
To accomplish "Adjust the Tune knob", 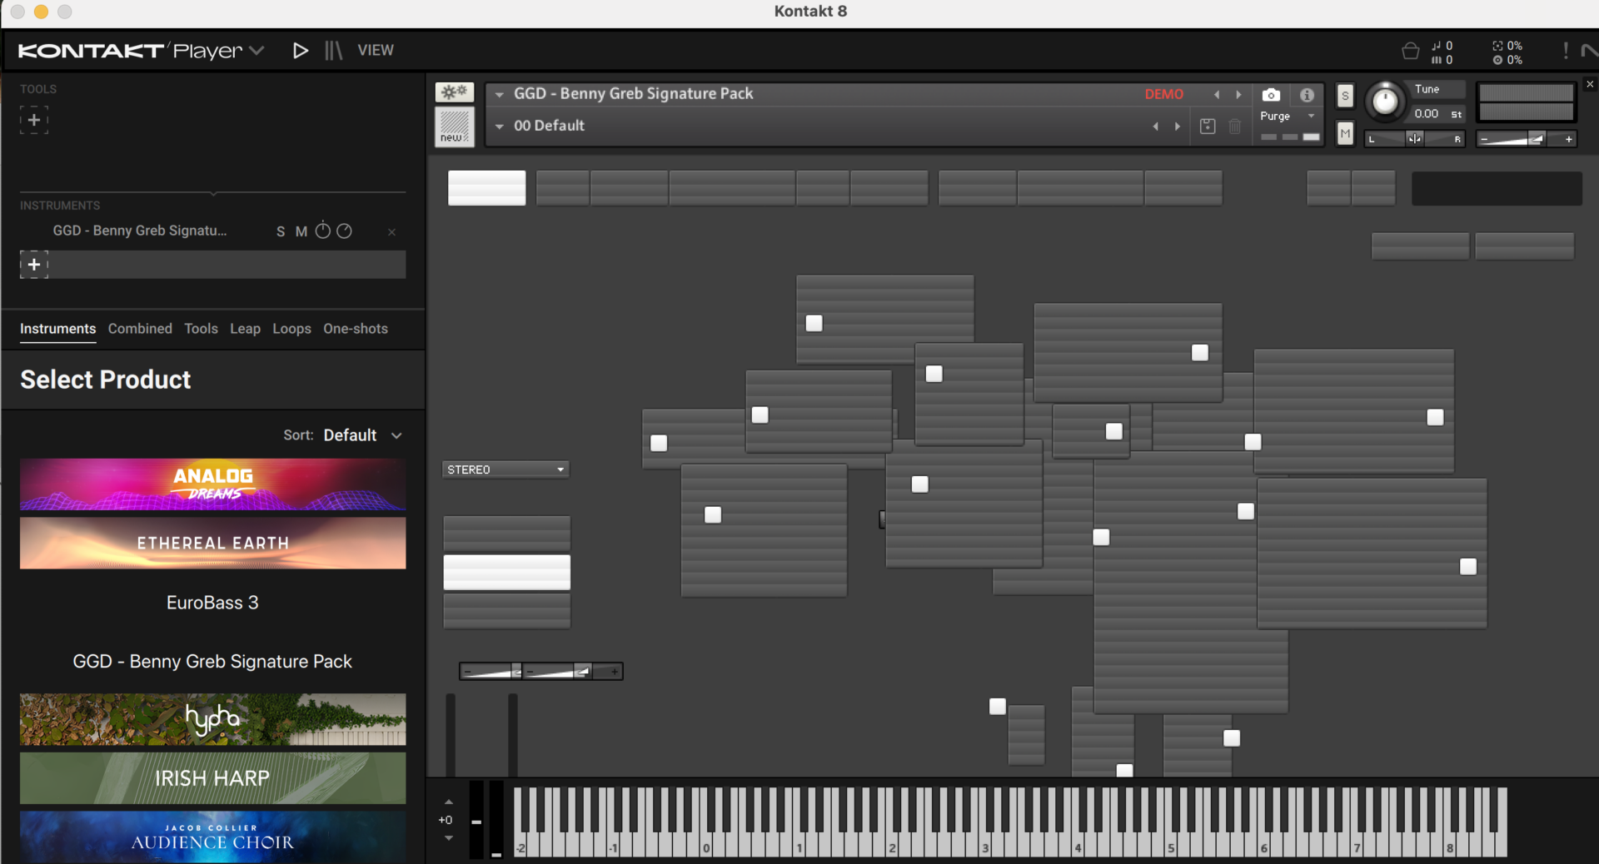I will click(1385, 102).
